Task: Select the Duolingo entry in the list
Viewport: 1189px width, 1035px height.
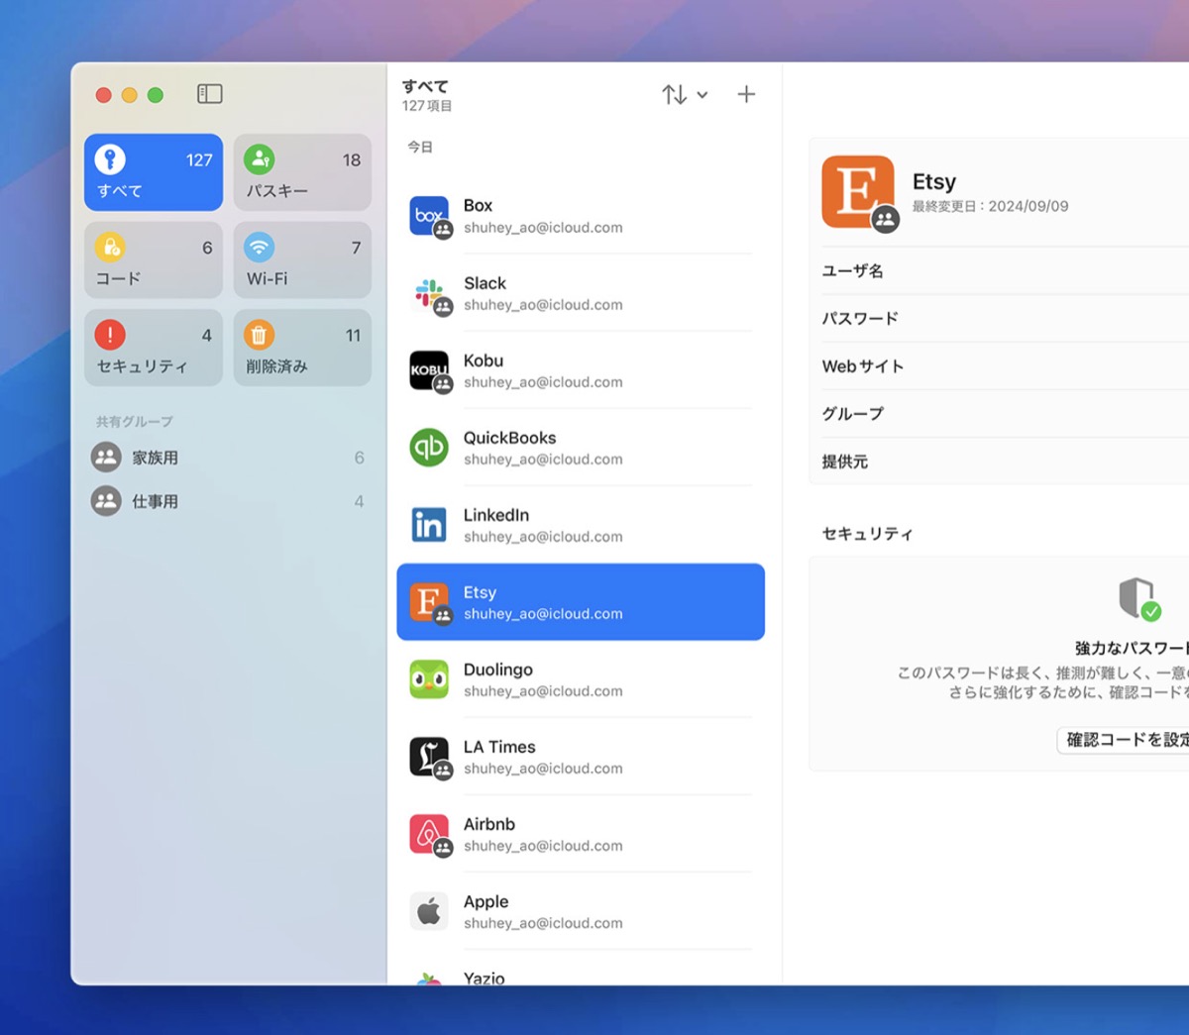Action: pyautogui.click(x=580, y=679)
